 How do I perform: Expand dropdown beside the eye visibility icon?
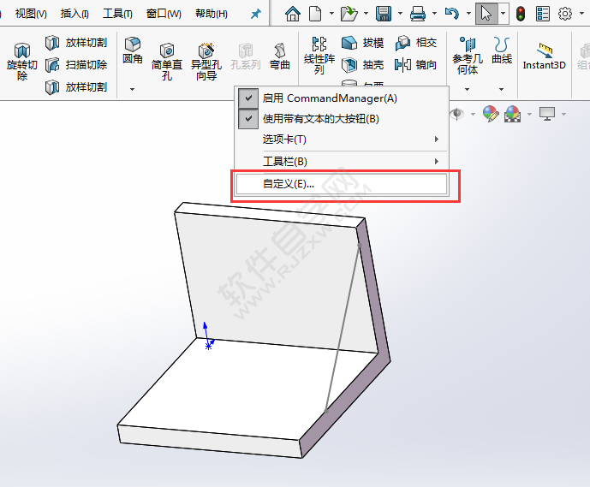pyautogui.click(x=473, y=114)
